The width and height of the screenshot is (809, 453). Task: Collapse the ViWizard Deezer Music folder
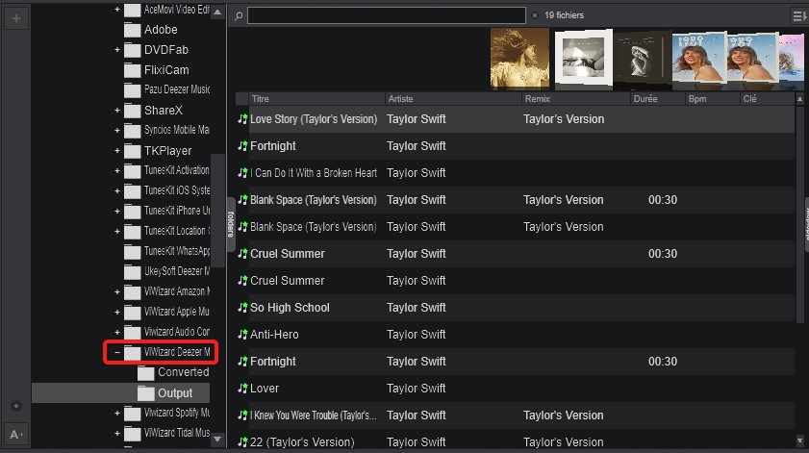[x=117, y=352]
